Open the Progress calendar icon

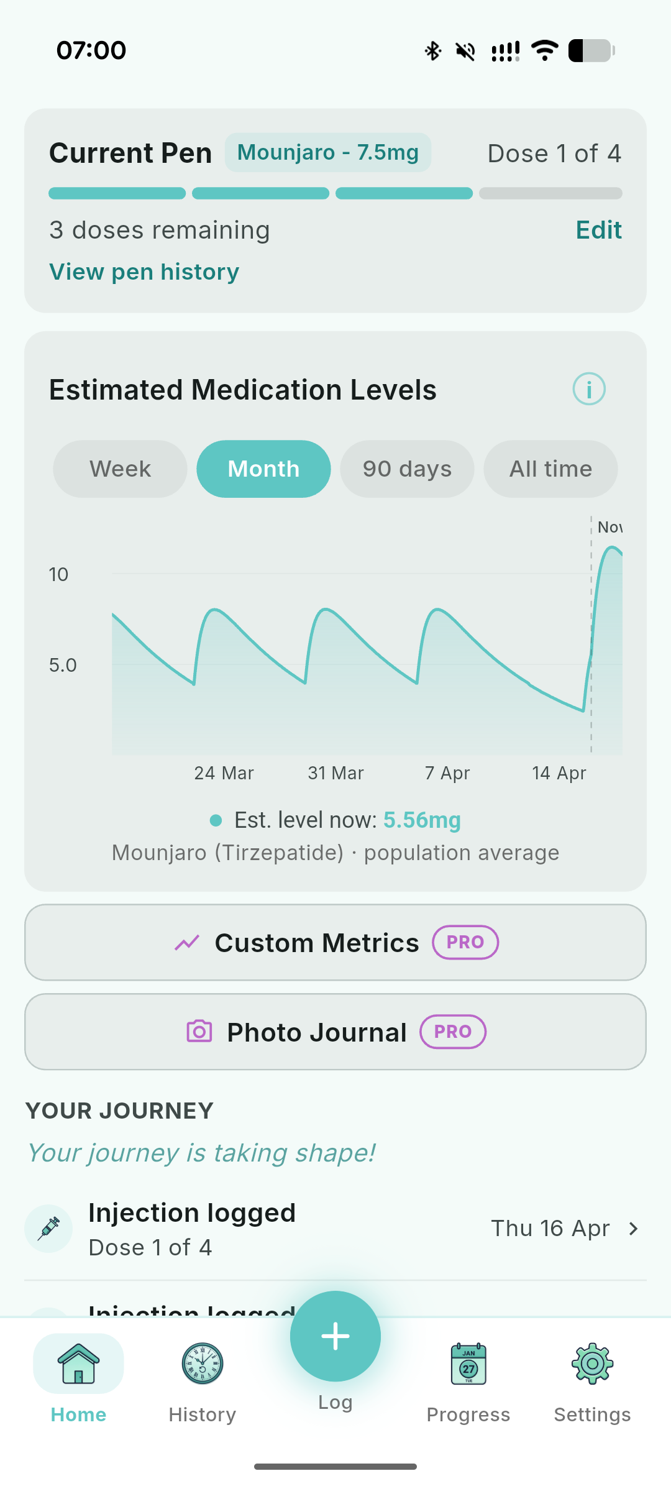point(468,1363)
